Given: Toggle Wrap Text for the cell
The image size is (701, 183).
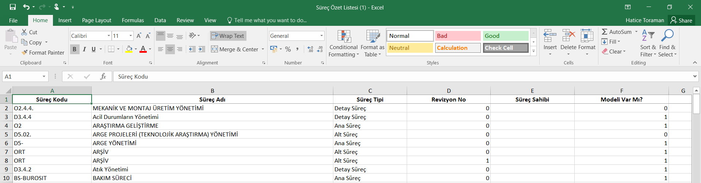Looking at the screenshot, I should 228,36.
